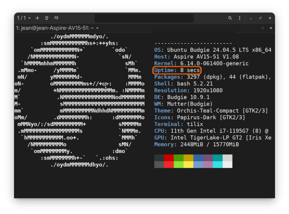Click the dark gray color block in top row

(x=159, y=158)
